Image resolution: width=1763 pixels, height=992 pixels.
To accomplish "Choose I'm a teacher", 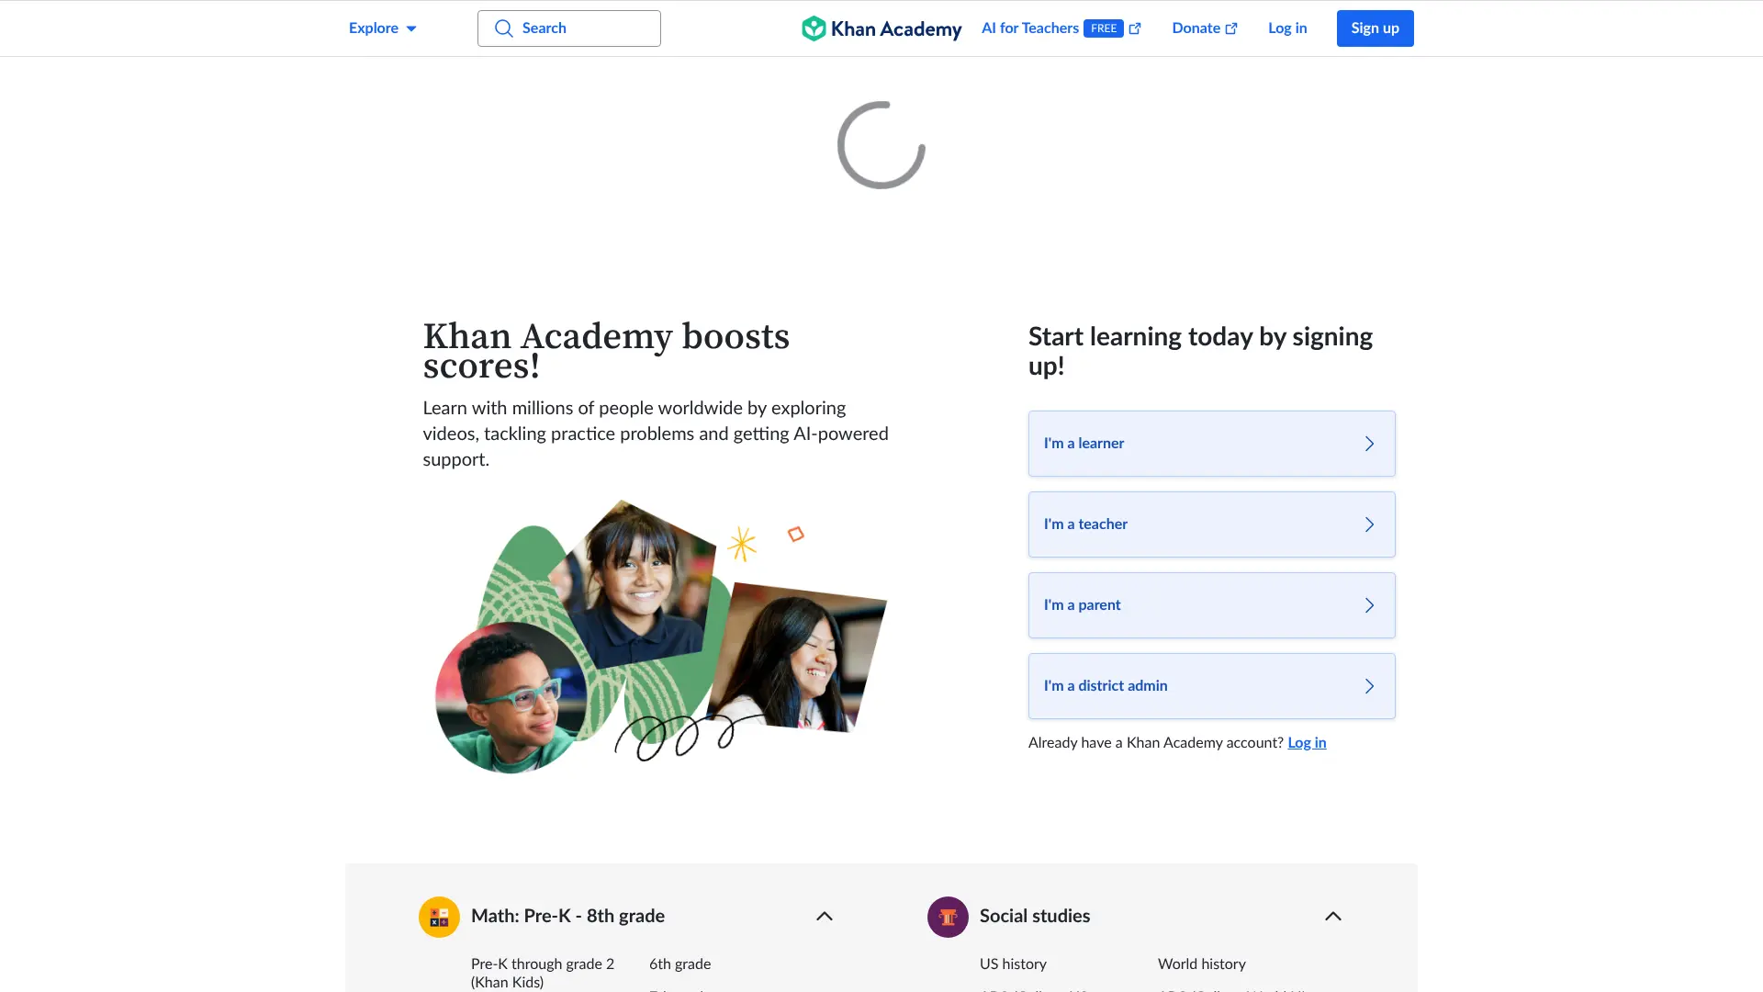I will point(1211,524).
